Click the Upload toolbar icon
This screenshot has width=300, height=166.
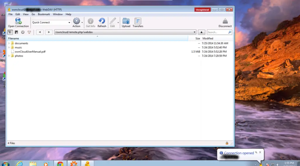click(126, 21)
